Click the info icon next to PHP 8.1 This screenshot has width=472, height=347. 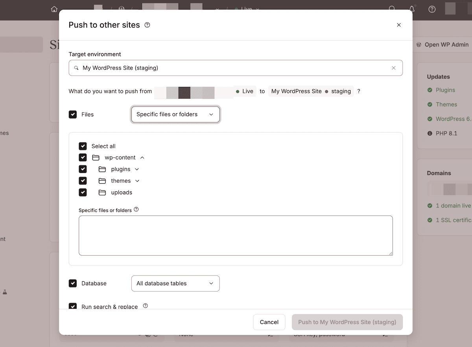tap(430, 133)
